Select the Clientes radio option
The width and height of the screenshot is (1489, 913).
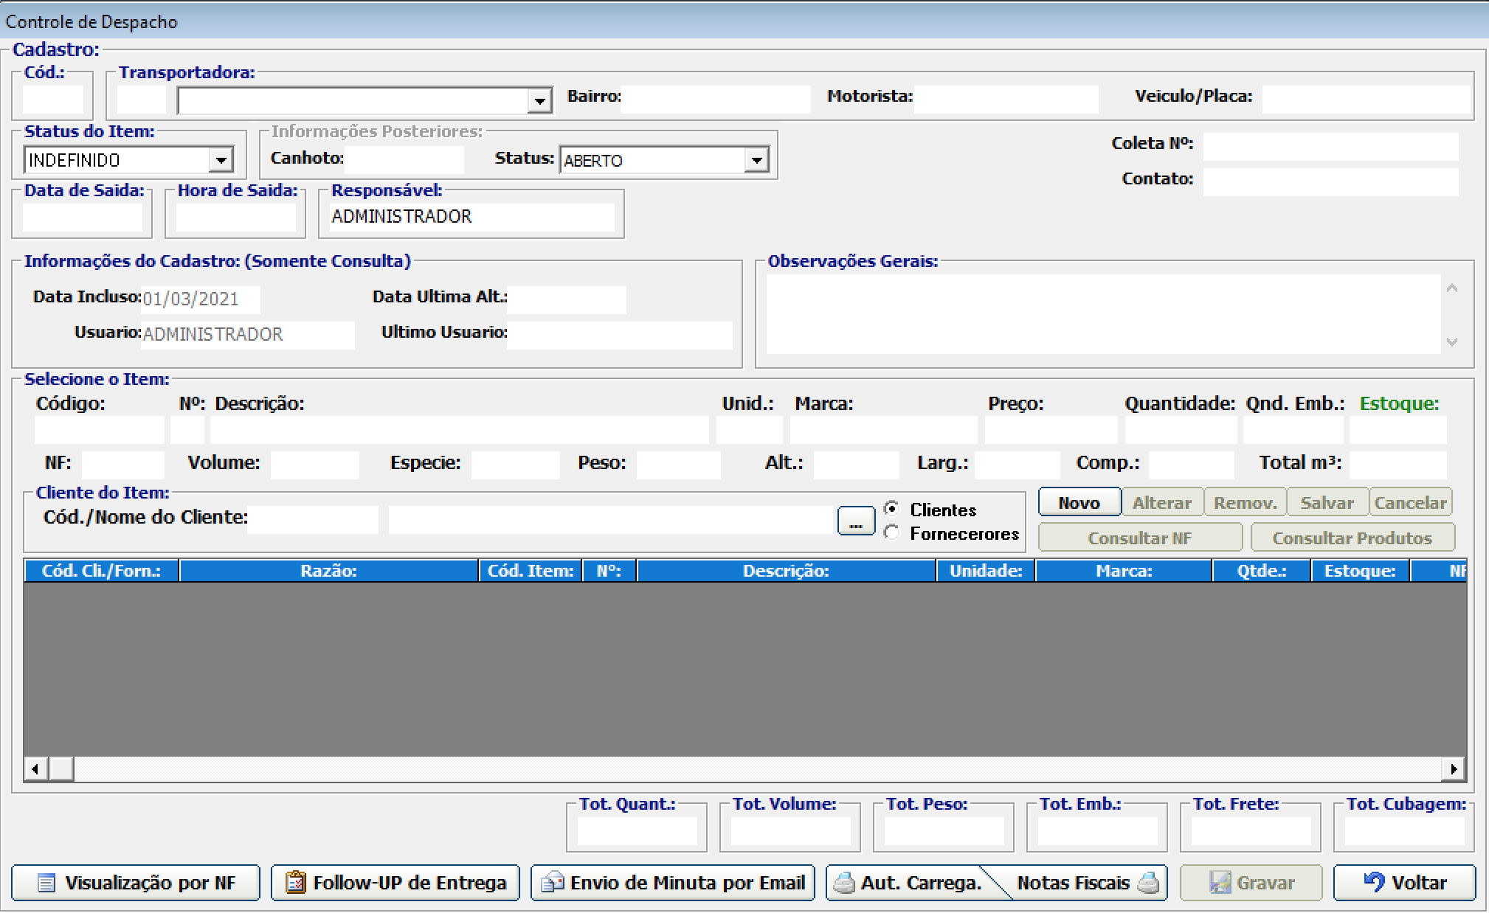[891, 509]
